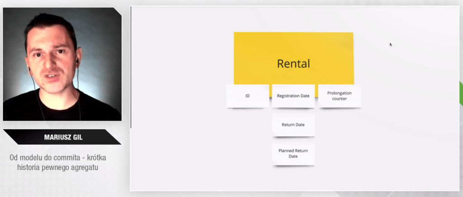Click the top-left corner of Rental note
The height and width of the screenshot is (197, 463).
[x=235, y=34]
